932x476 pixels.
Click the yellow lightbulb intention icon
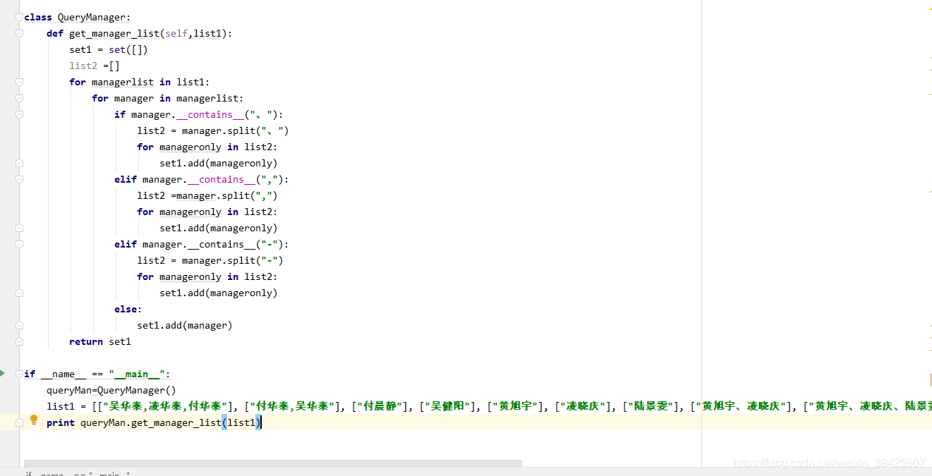[33, 420]
